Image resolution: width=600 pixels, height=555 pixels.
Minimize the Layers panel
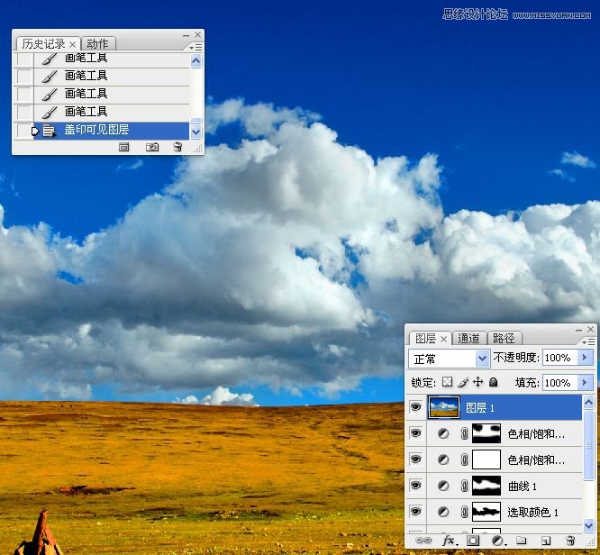tap(578, 330)
